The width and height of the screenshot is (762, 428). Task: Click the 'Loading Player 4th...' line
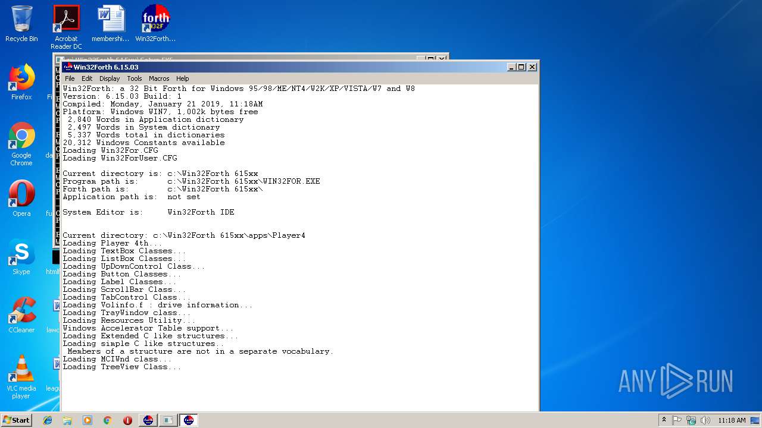click(113, 243)
